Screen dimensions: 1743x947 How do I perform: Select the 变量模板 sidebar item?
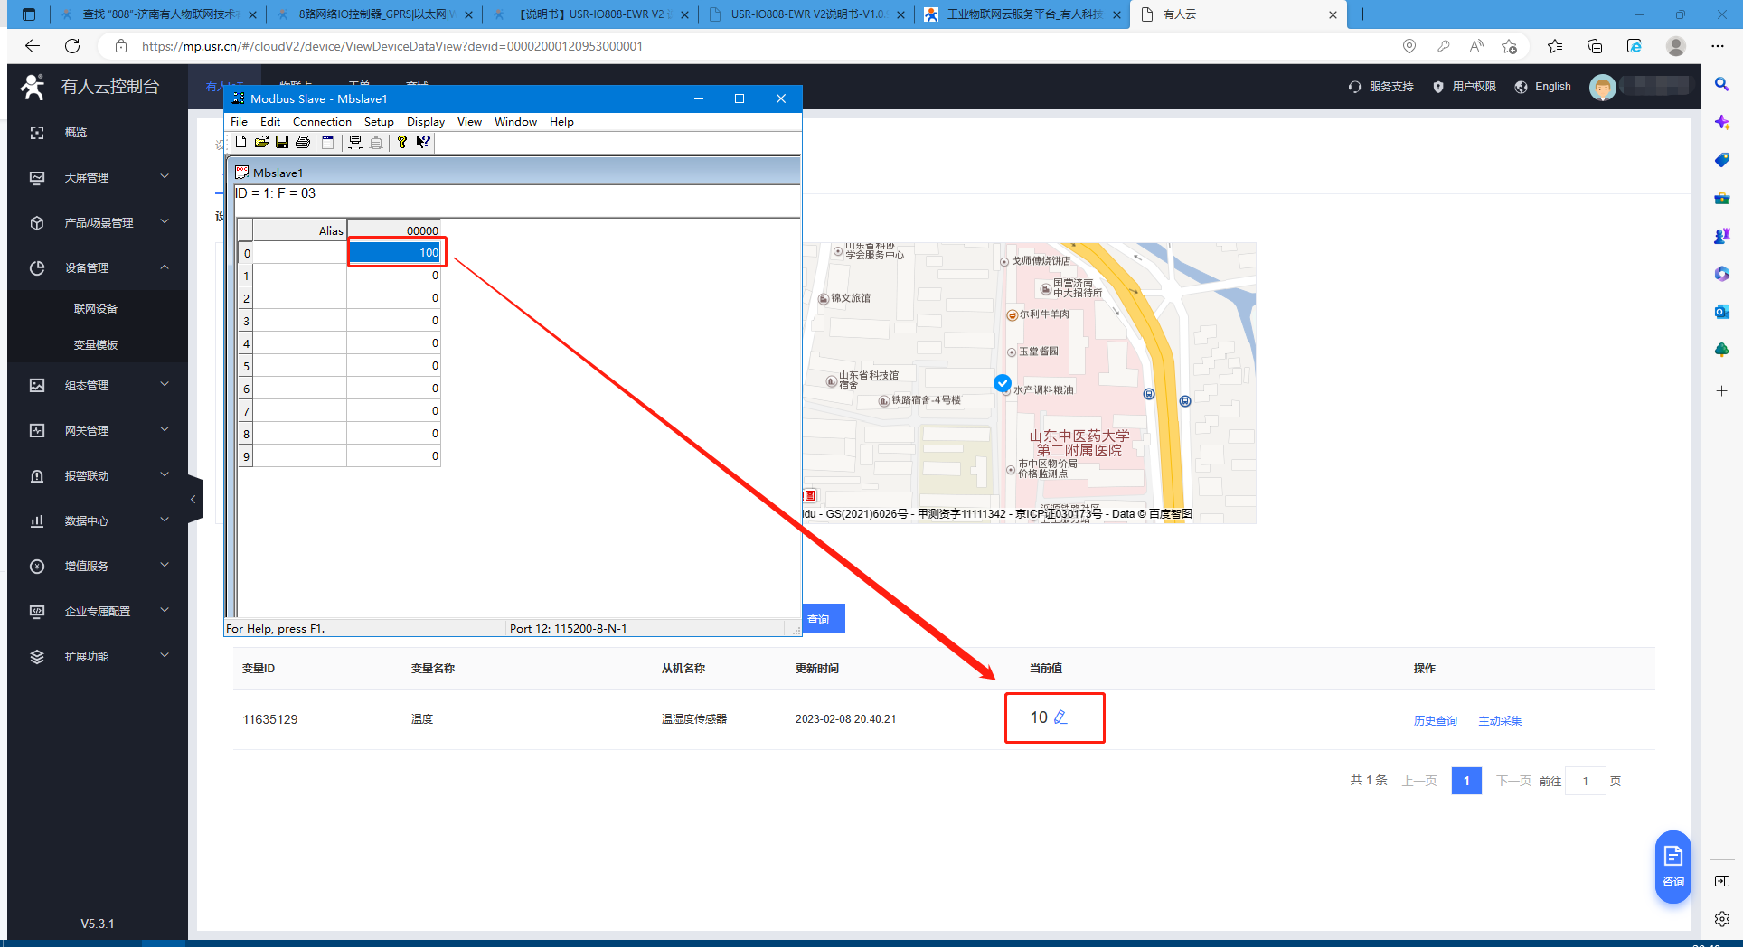(x=96, y=345)
